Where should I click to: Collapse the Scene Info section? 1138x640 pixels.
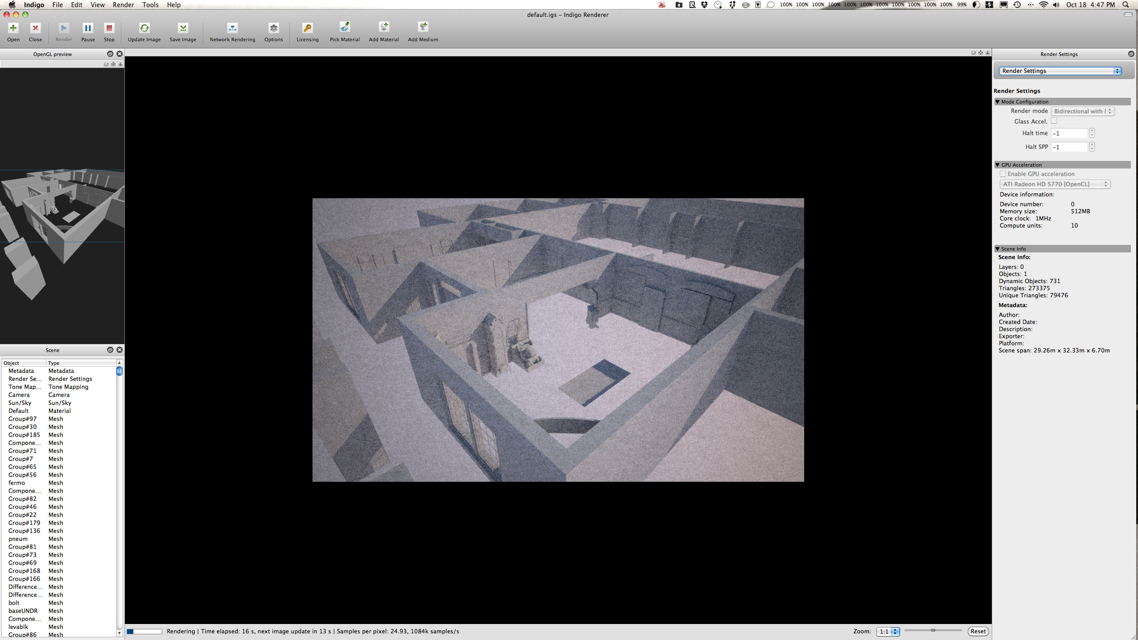(x=998, y=249)
